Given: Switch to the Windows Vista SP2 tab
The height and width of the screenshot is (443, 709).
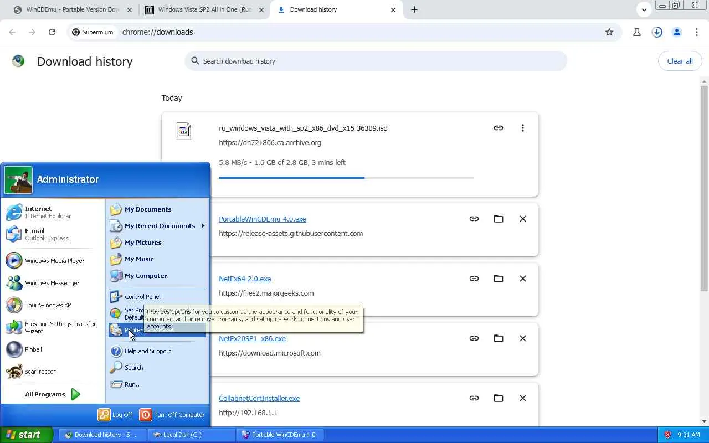Looking at the screenshot, I should click(x=204, y=9).
